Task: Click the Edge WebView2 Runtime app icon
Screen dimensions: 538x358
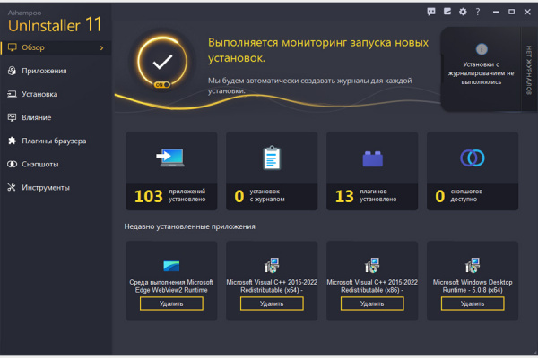Action: coord(171,266)
